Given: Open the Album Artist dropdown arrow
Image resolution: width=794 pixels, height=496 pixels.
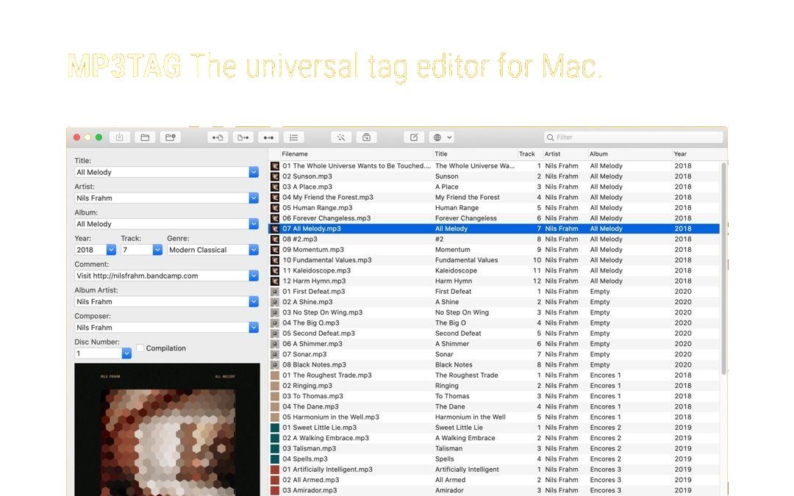Looking at the screenshot, I should (254, 301).
